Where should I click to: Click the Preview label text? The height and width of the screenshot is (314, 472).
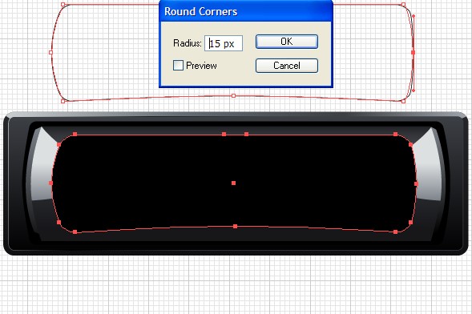(201, 66)
